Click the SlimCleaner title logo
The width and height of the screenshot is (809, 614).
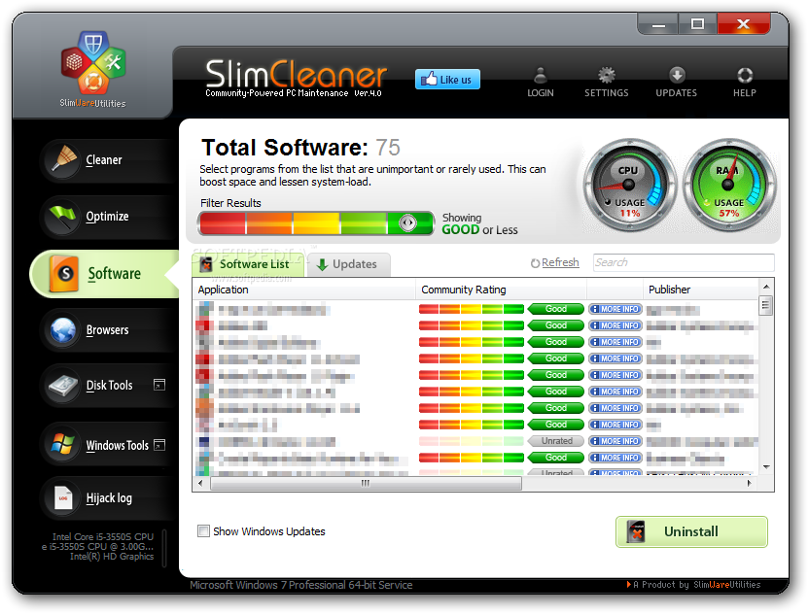(296, 78)
